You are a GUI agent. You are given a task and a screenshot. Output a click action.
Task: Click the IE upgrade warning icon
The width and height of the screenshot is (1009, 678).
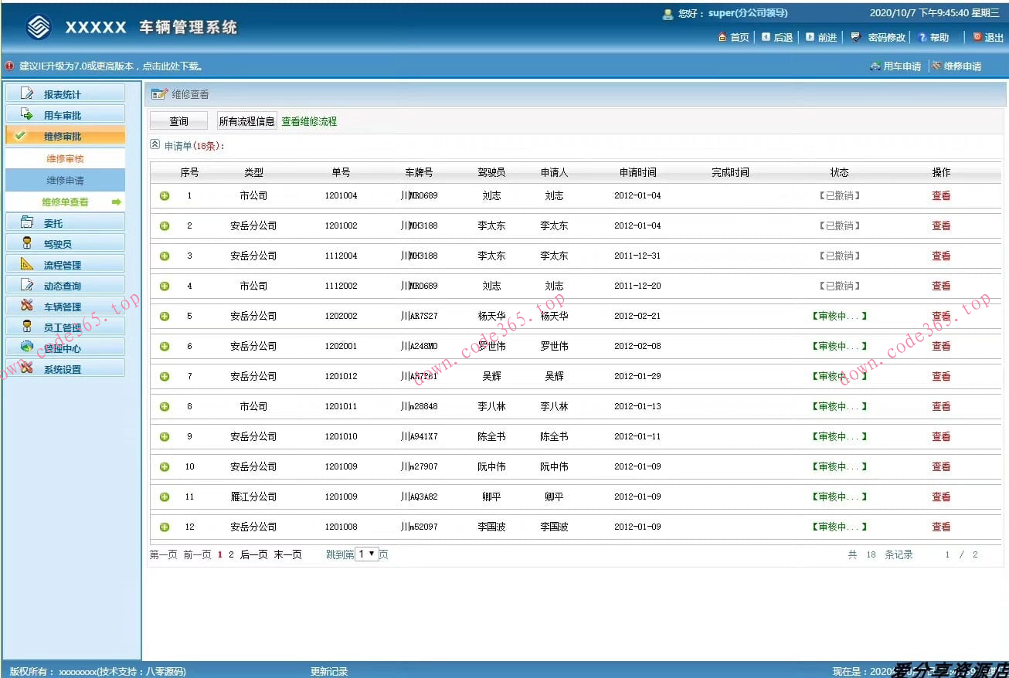click(x=10, y=66)
